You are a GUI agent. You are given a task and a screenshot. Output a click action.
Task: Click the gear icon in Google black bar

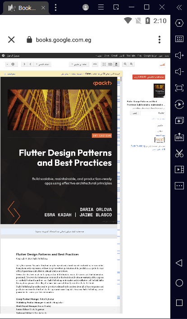[x=3, y=56]
